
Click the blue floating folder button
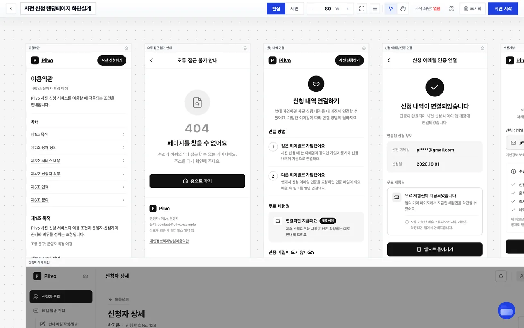pos(506,310)
